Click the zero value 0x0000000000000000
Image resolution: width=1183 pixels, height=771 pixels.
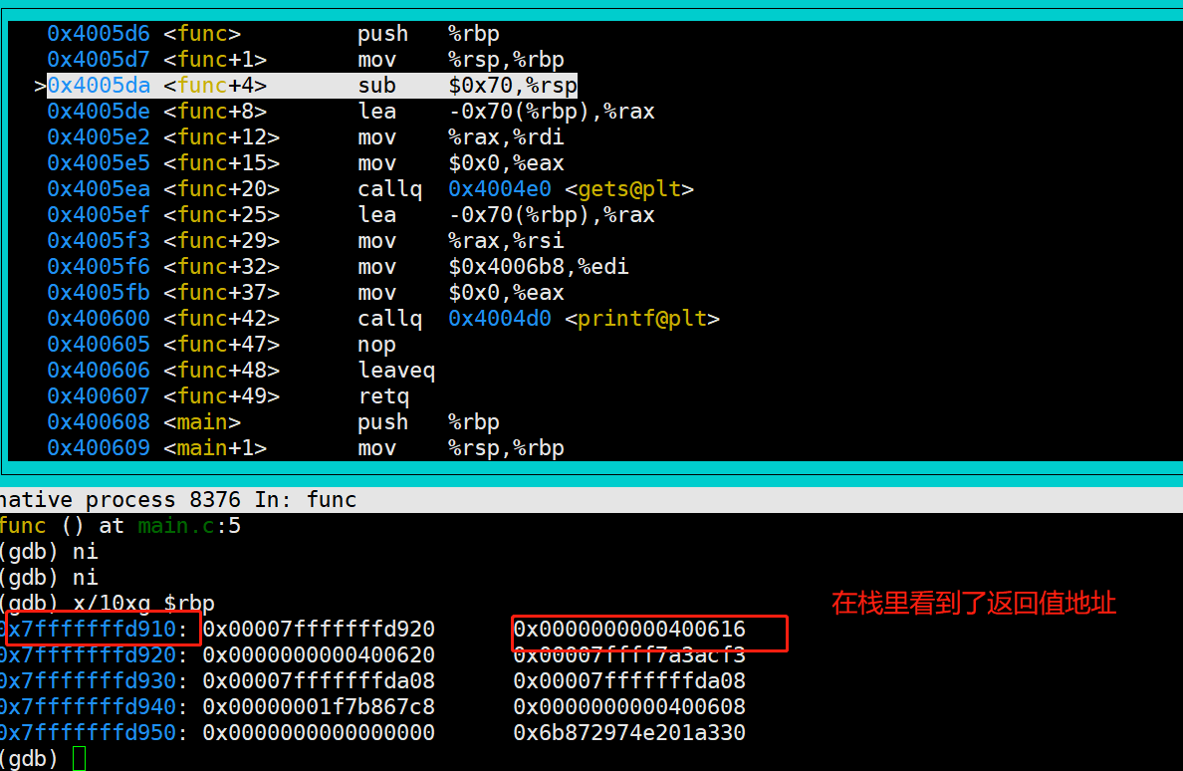[x=319, y=732]
